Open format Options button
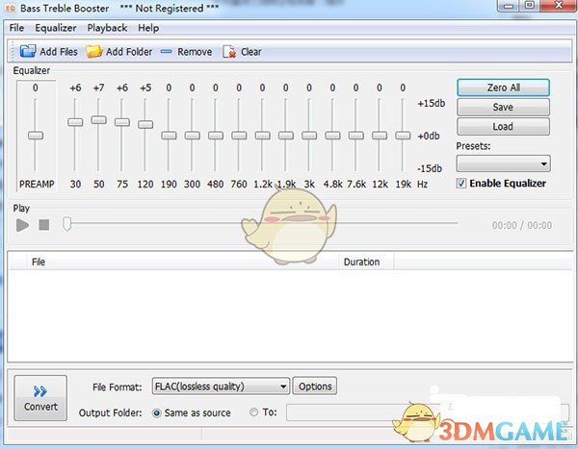The image size is (578, 449). coord(315,387)
